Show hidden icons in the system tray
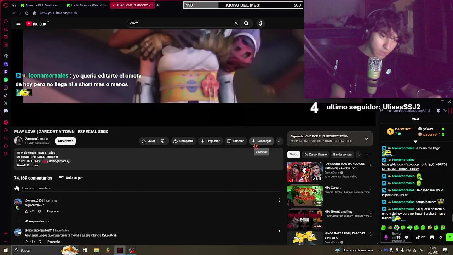This screenshot has width=453, height=255. coord(380,250)
